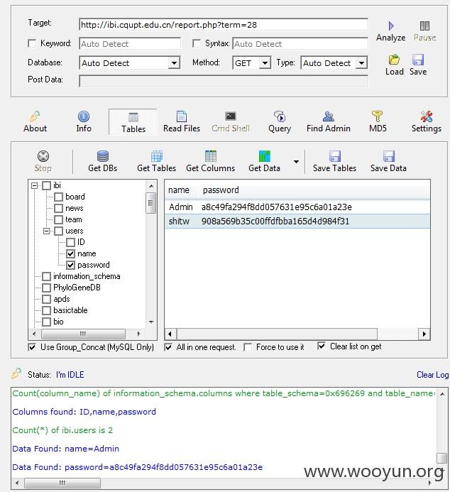Open the Method GET dropdown
This screenshot has height=492, width=450.
tap(265, 62)
